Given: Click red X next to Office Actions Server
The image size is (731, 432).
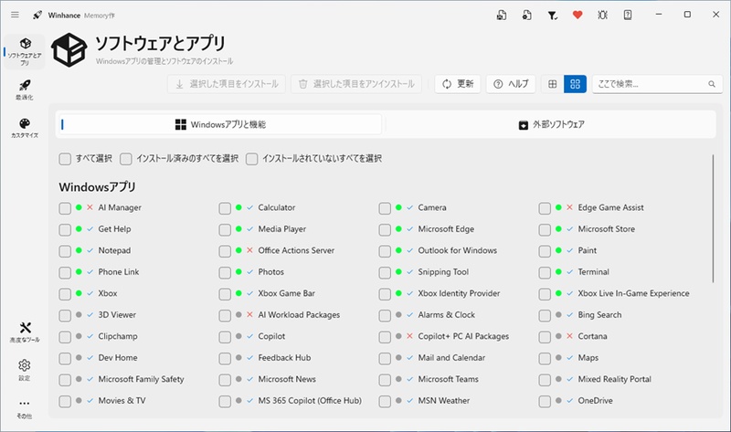Looking at the screenshot, I should coord(249,250).
